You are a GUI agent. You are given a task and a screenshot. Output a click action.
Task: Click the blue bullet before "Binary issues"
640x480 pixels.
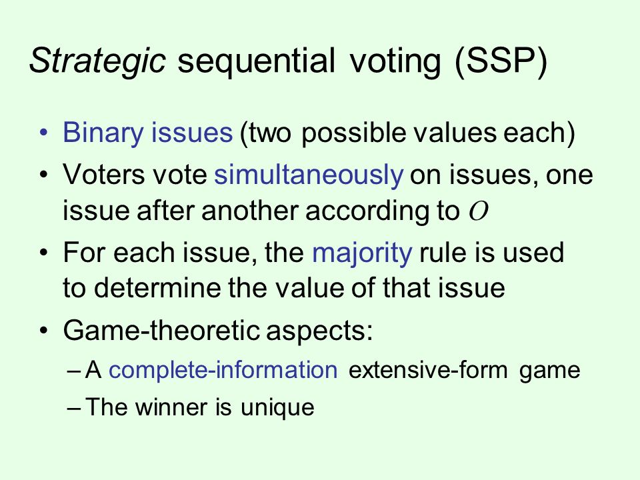(44, 133)
